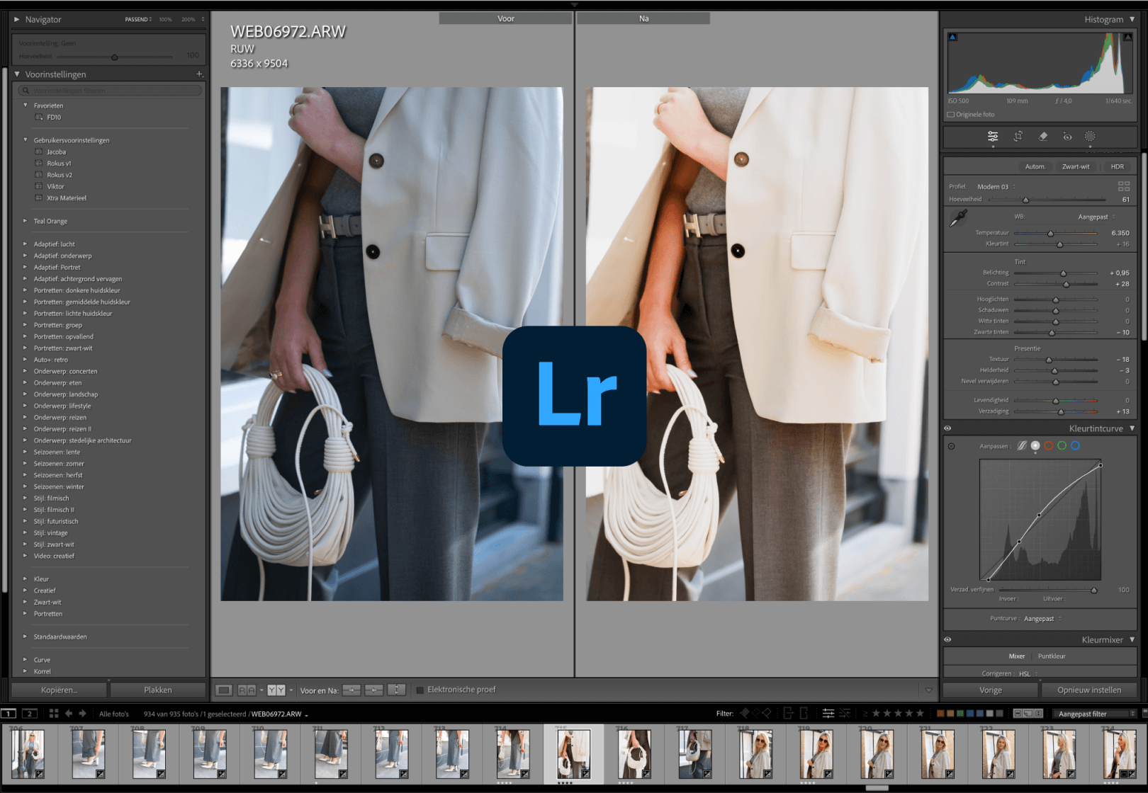1148x793 pixels.
Task: Swap before and after settings
Action: click(x=397, y=690)
